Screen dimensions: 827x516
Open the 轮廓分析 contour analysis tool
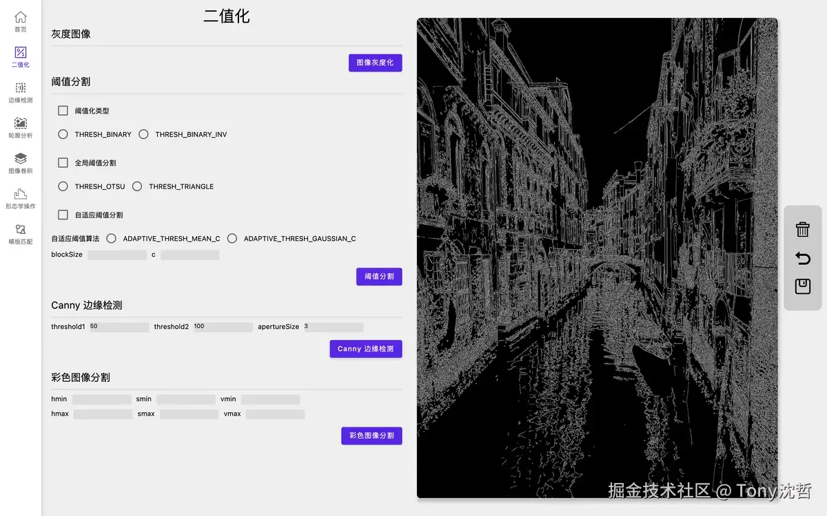pos(20,128)
